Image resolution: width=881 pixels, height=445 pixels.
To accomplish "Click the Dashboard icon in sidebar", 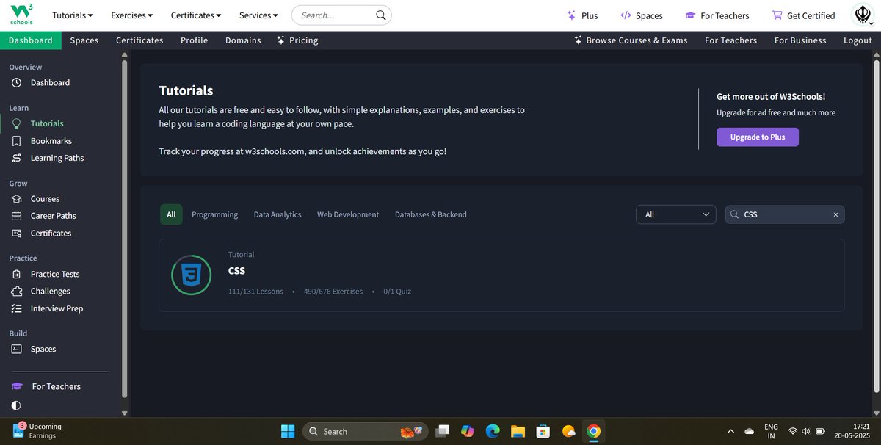I will pos(16,83).
